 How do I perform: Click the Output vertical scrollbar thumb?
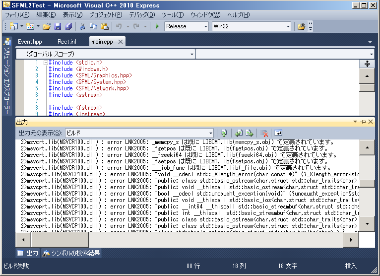(x=367, y=184)
